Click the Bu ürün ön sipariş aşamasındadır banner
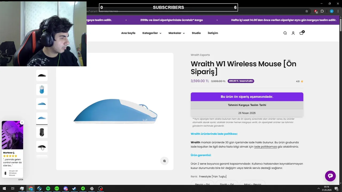This screenshot has height=192, width=342. click(247, 97)
